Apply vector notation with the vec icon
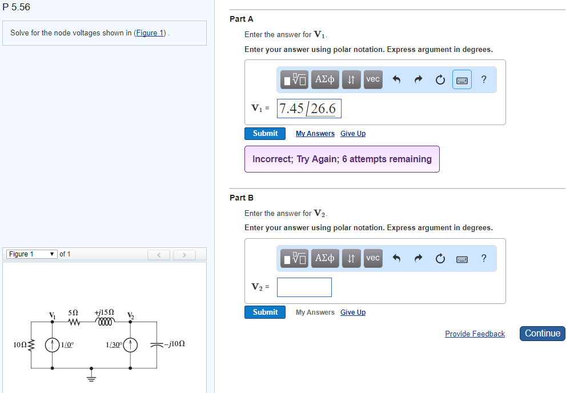 372,79
